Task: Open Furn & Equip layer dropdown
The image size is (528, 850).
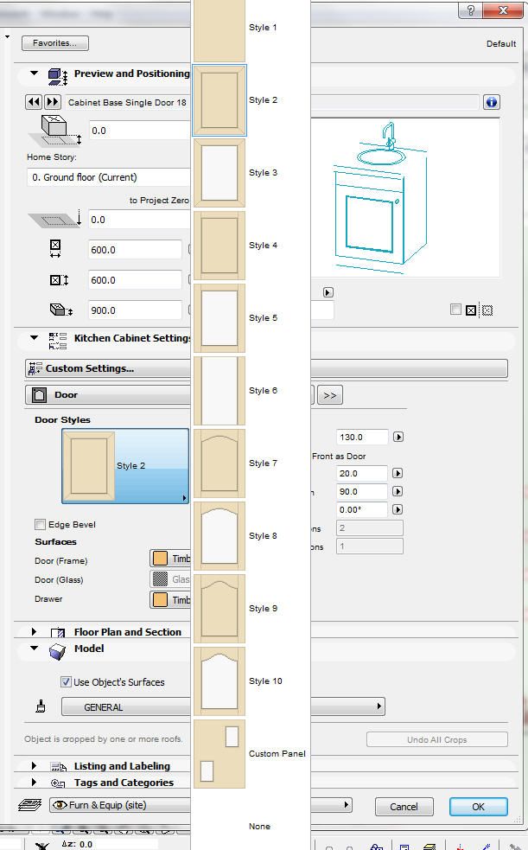Action: point(200,805)
